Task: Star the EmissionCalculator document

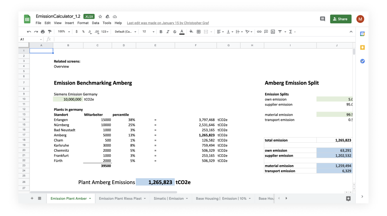Action: (100, 16)
